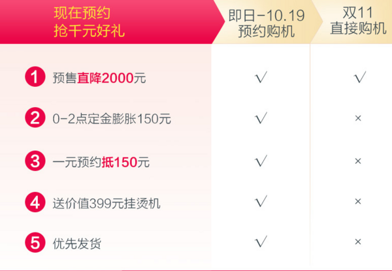Open the 双11 直接购机 column header
Viewport: 392px width, 271px height.
point(358,20)
